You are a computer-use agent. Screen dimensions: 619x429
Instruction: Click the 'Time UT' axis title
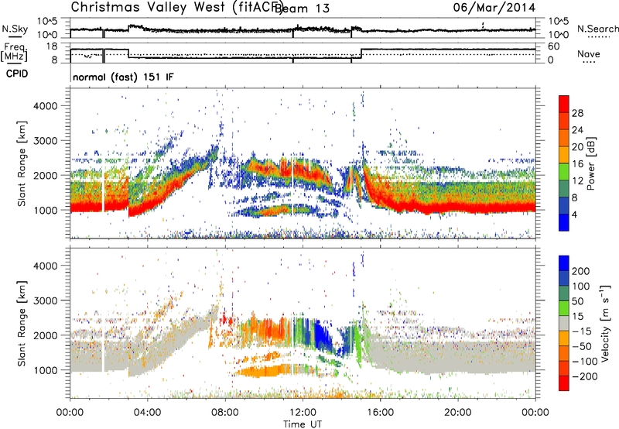click(303, 424)
